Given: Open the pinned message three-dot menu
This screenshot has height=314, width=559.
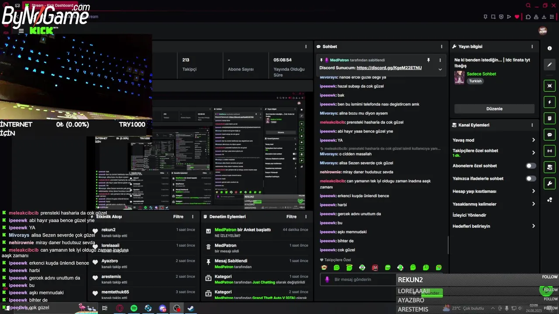Looking at the screenshot, I should tap(440, 60).
